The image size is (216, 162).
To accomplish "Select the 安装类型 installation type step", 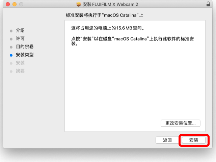I will pyautogui.click(x=25, y=55).
